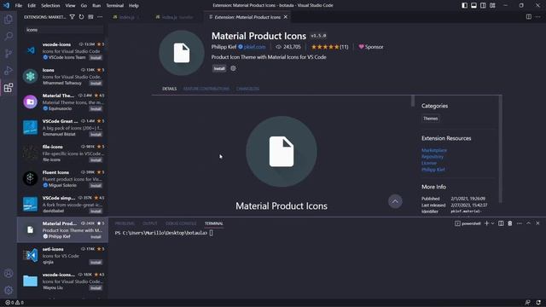Image resolution: width=546 pixels, height=307 pixels.
Task: Click the extensions search input field
Action: [64, 30]
